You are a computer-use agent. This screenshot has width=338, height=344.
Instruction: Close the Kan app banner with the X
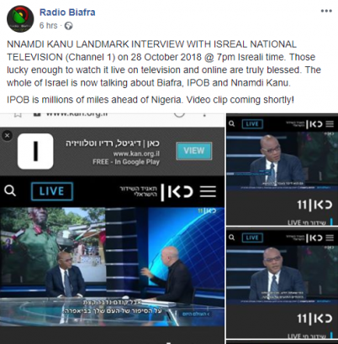point(8,136)
